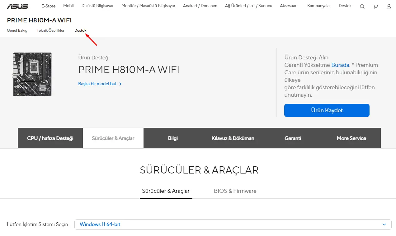Open the E-Store menu

pos(48,6)
